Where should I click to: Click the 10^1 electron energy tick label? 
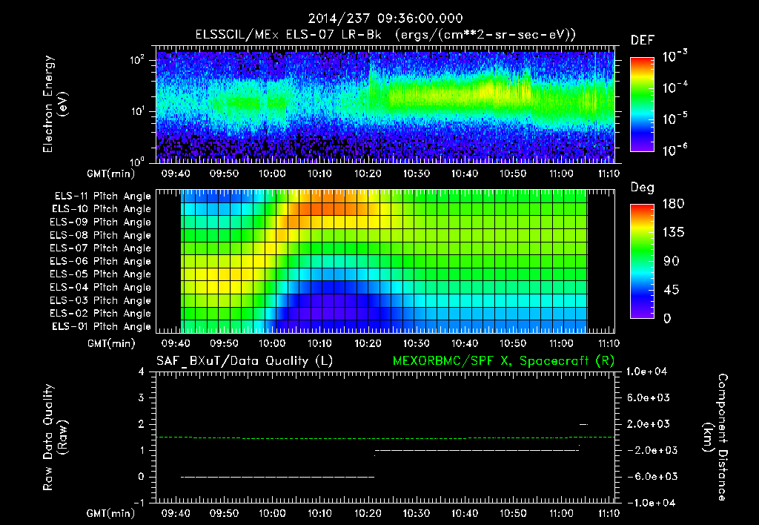coord(137,111)
